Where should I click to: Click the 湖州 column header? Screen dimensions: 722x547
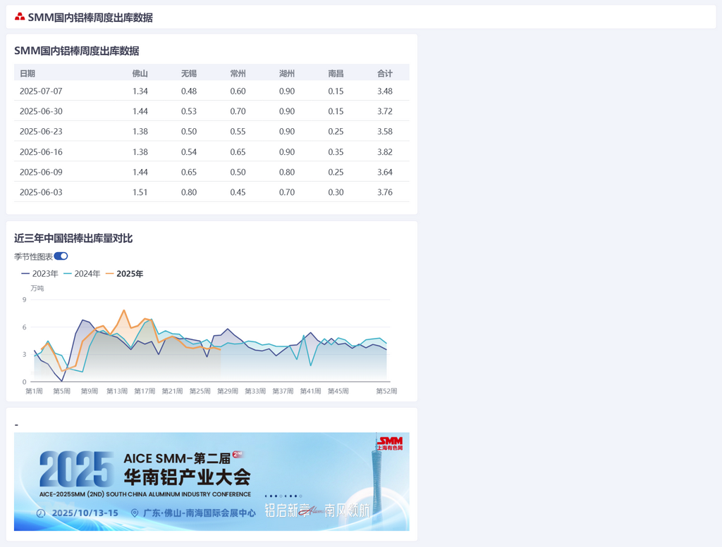[x=287, y=73]
